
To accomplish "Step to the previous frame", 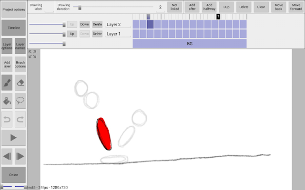I will coord(7,156).
